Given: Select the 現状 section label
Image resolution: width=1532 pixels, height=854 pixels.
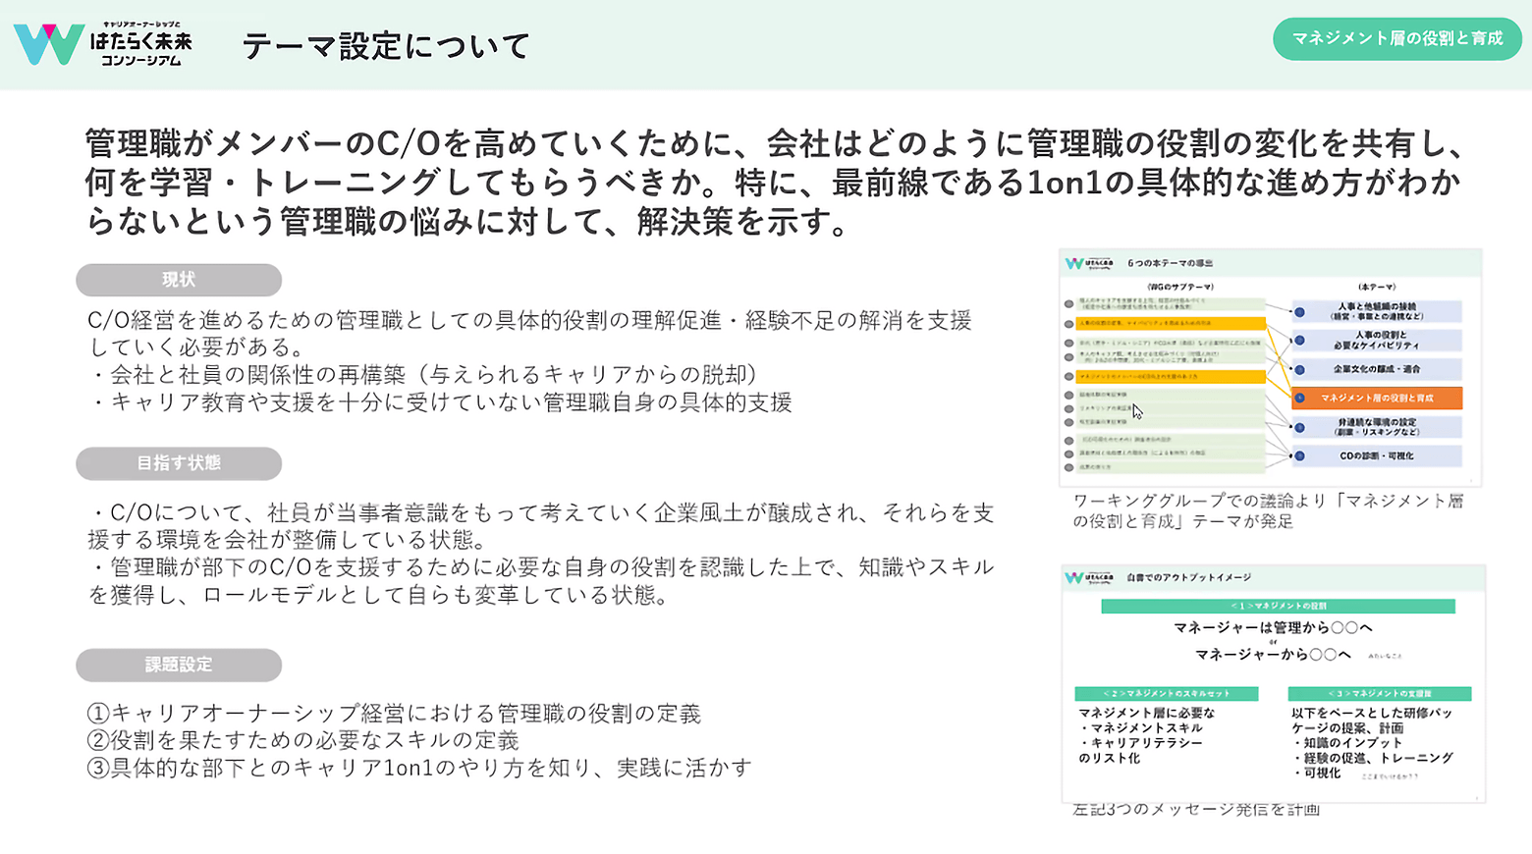Looking at the screenshot, I should click(179, 280).
